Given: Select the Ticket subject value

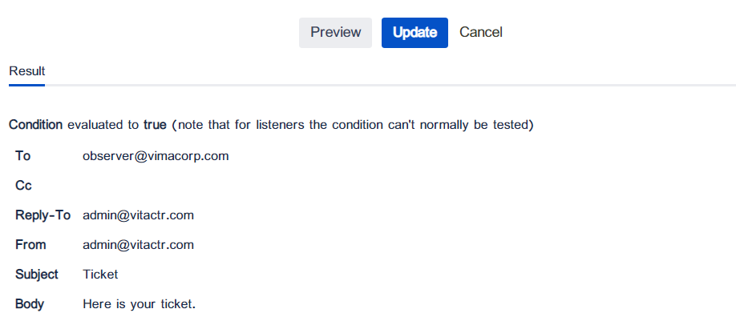Looking at the screenshot, I should pyautogui.click(x=100, y=275).
